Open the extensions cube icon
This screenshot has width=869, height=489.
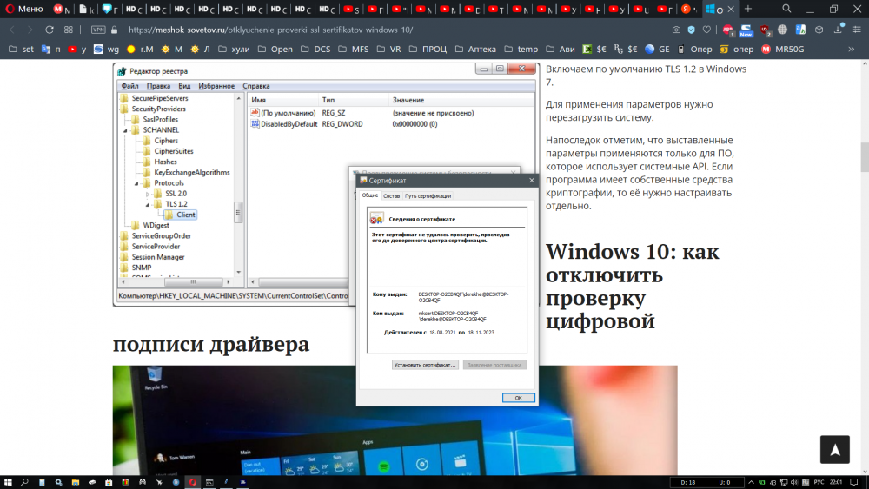coord(819,30)
